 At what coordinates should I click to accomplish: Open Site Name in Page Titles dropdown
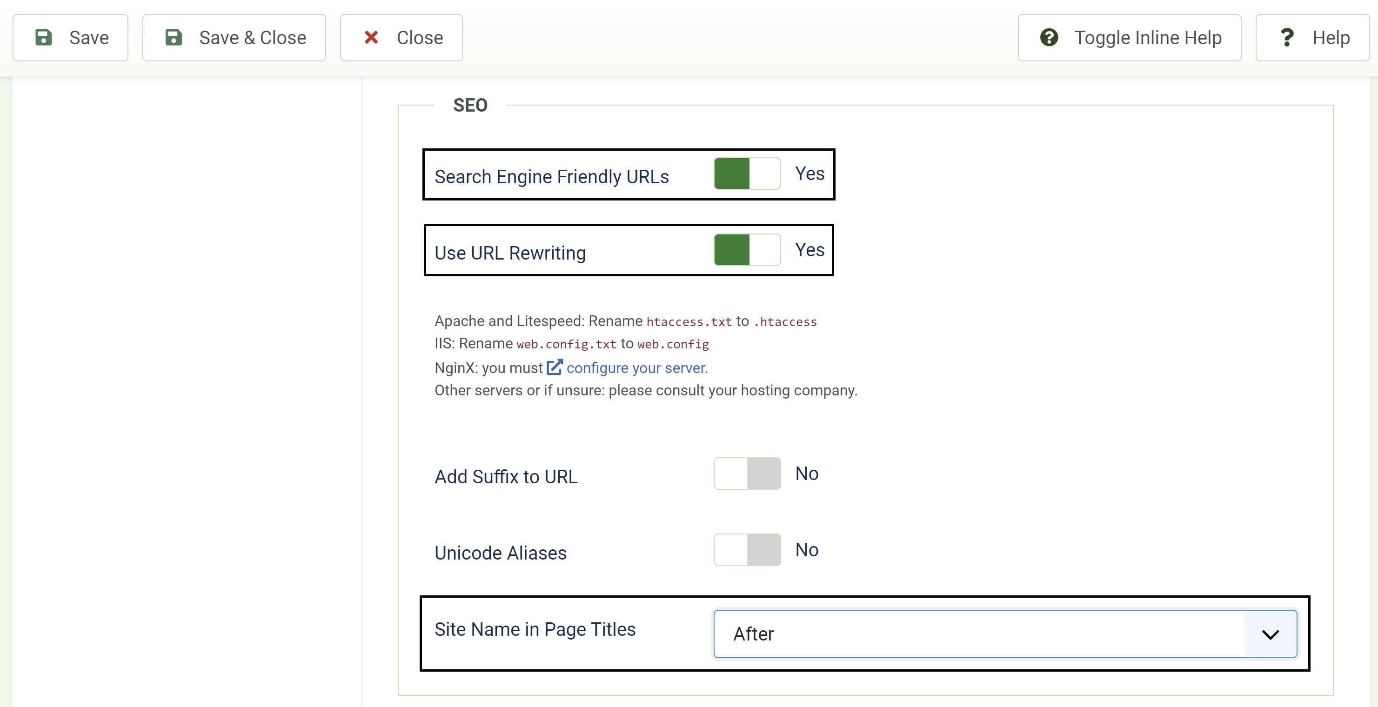[1005, 634]
